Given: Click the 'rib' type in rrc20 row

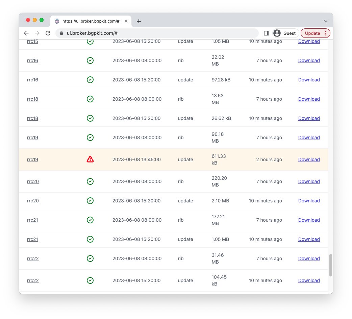Looking at the screenshot, I should (x=181, y=181).
